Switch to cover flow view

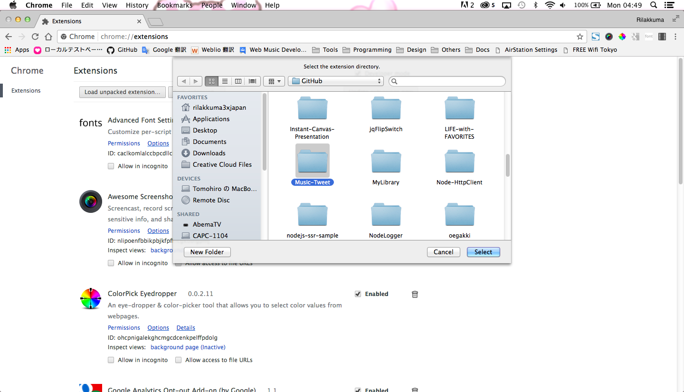click(x=252, y=81)
